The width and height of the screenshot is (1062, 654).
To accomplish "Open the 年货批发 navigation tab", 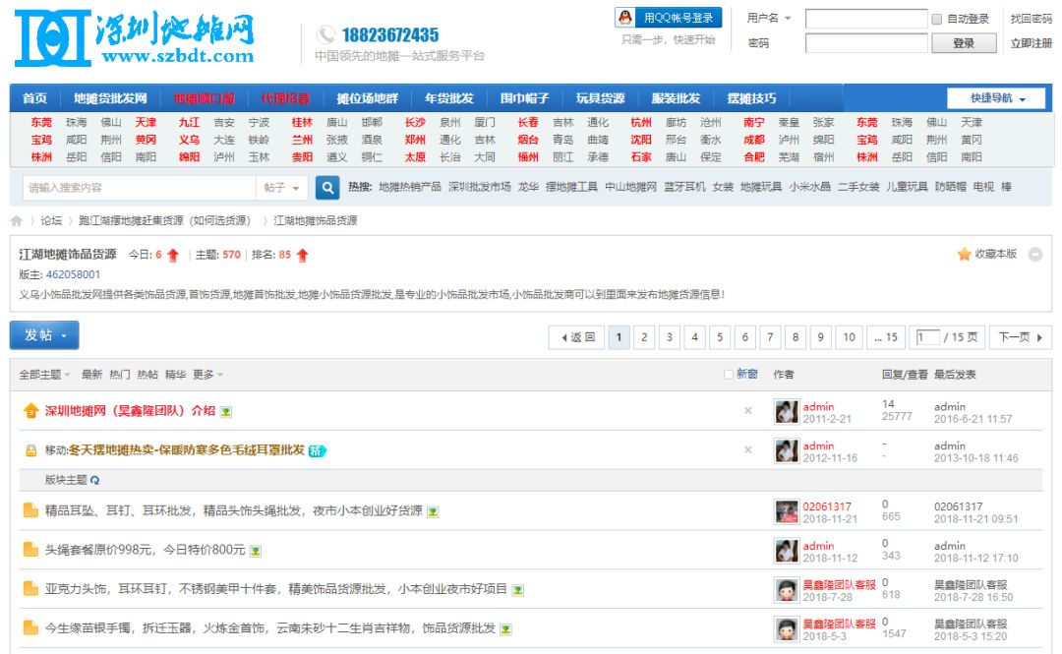I will pyautogui.click(x=448, y=98).
